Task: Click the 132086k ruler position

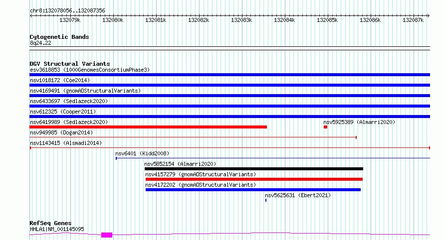Action: 370,20
